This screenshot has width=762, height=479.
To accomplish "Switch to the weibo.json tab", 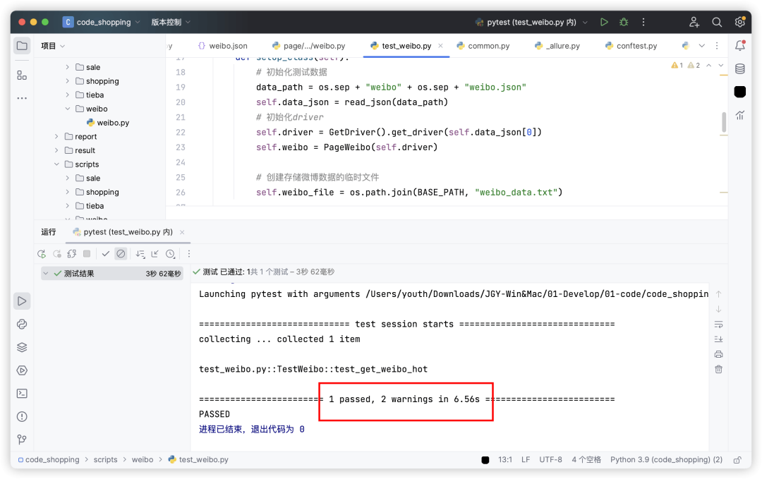I will point(222,46).
